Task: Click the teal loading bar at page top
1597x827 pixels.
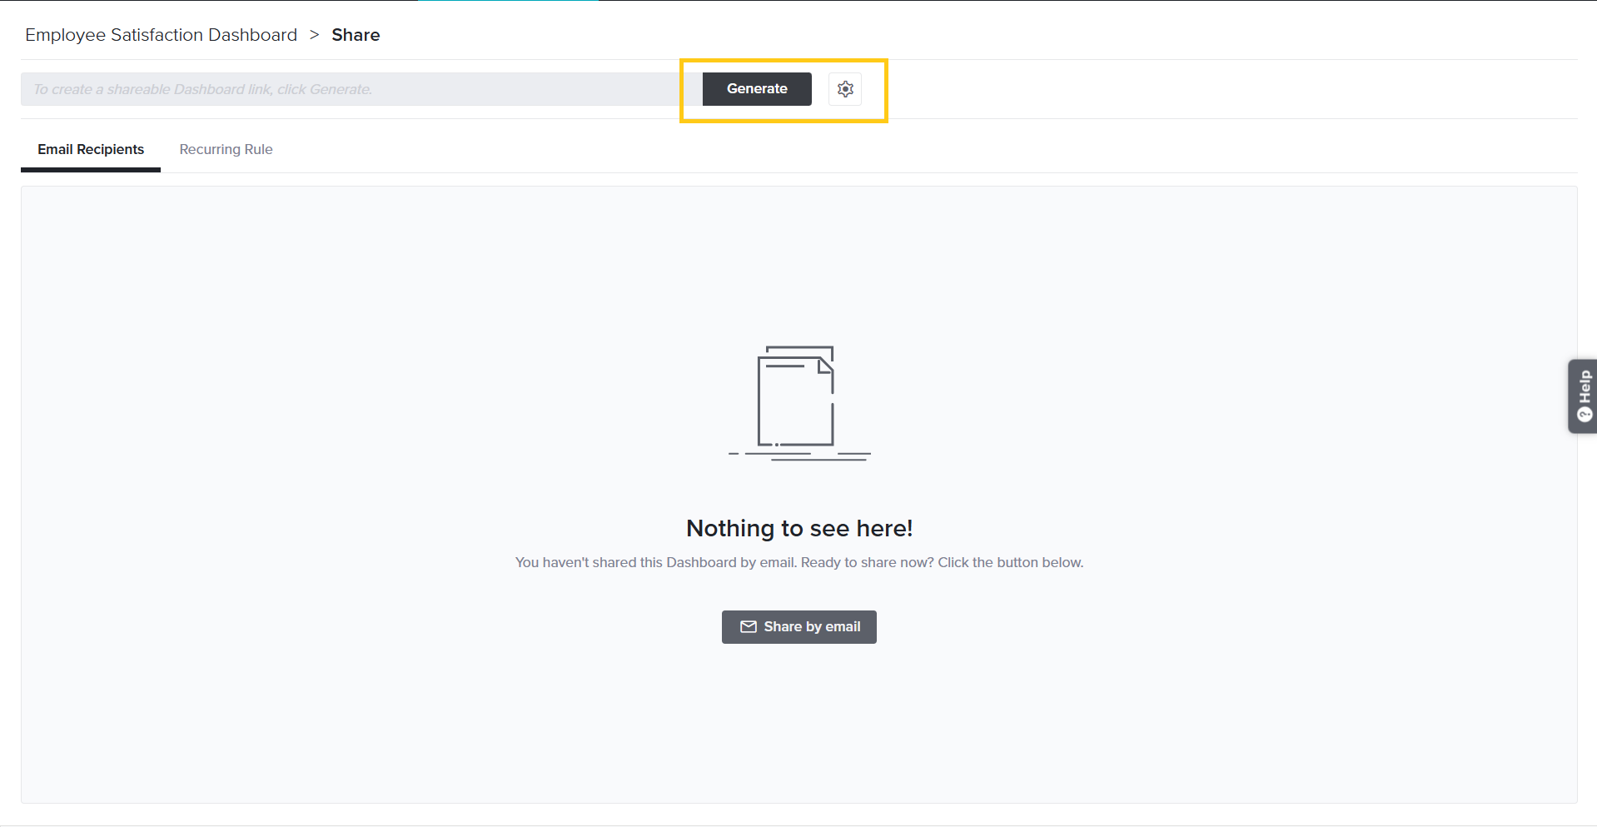Action: (x=508, y=1)
